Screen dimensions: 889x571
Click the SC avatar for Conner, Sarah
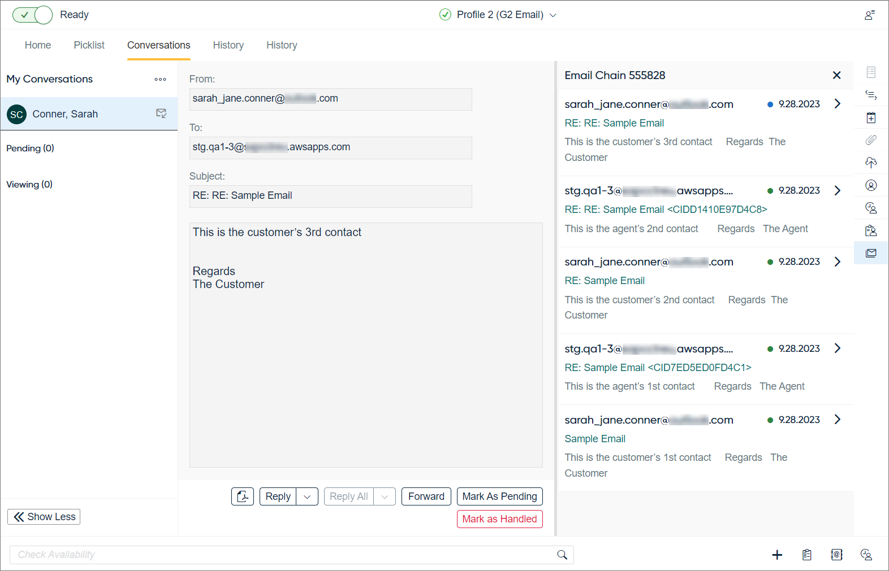pyautogui.click(x=17, y=114)
